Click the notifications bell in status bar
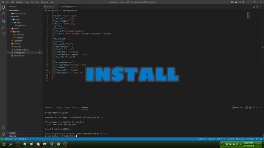This screenshot has width=264, height=148. (261, 139)
